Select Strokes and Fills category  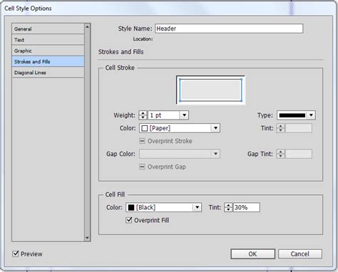(x=48, y=61)
